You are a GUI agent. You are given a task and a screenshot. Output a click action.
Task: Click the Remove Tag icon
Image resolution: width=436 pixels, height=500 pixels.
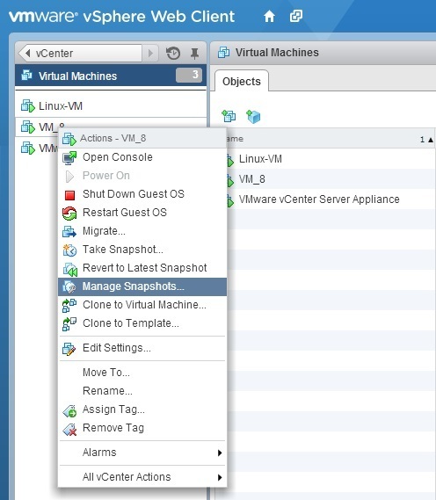pos(69,430)
